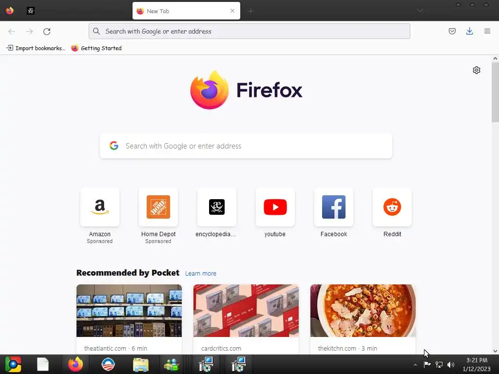Open blank document icon in taskbar
Image resolution: width=499 pixels, height=374 pixels.
click(43, 364)
